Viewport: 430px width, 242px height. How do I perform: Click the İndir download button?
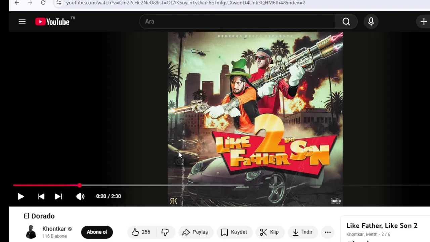click(303, 232)
